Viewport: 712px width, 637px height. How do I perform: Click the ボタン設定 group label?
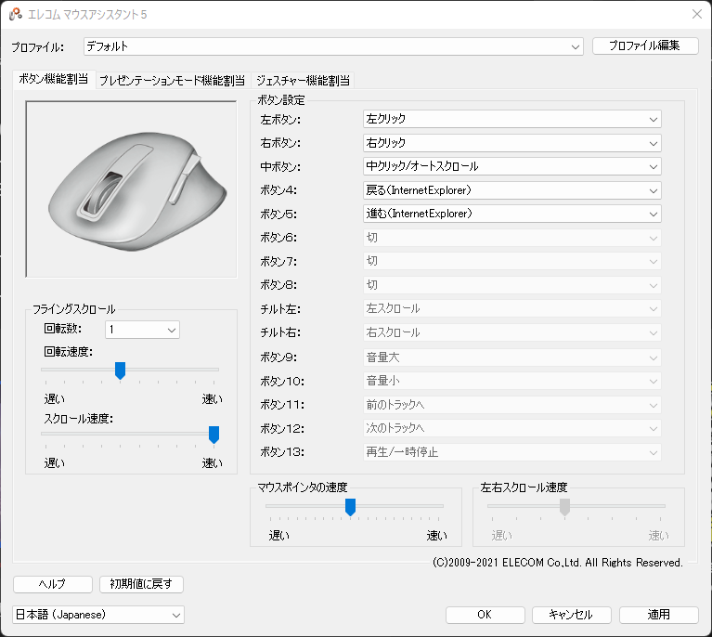(x=281, y=100)
